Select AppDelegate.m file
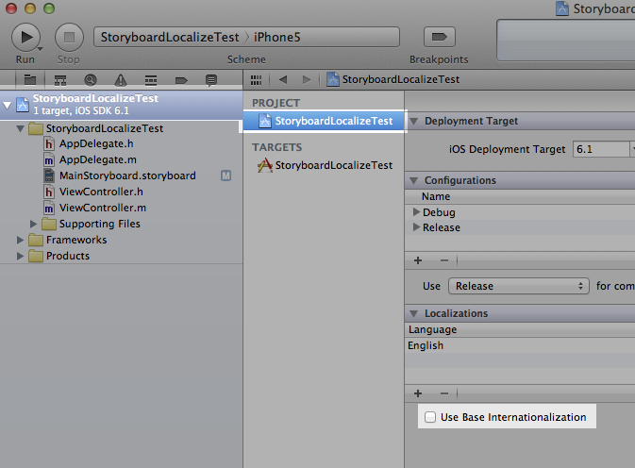 [97, 159]
